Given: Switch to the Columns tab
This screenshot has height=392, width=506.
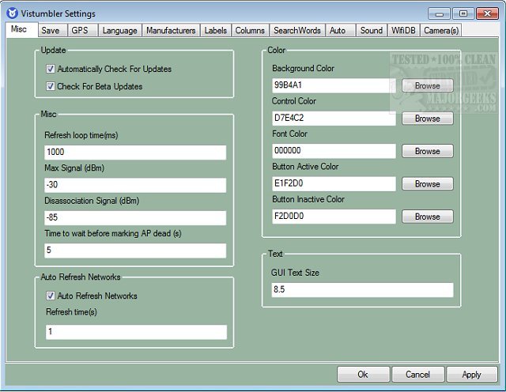Looking at the screenshot, I should 250,30.
